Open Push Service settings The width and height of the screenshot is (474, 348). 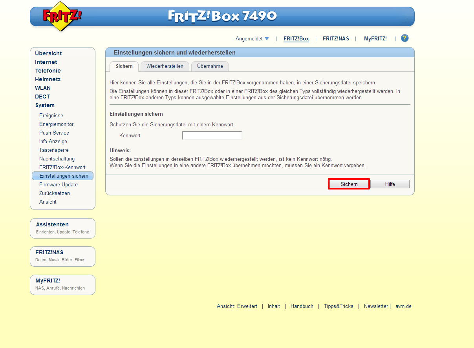54,133
